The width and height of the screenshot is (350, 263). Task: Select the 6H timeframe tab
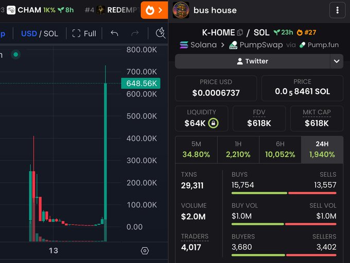(x=280, y=150)
